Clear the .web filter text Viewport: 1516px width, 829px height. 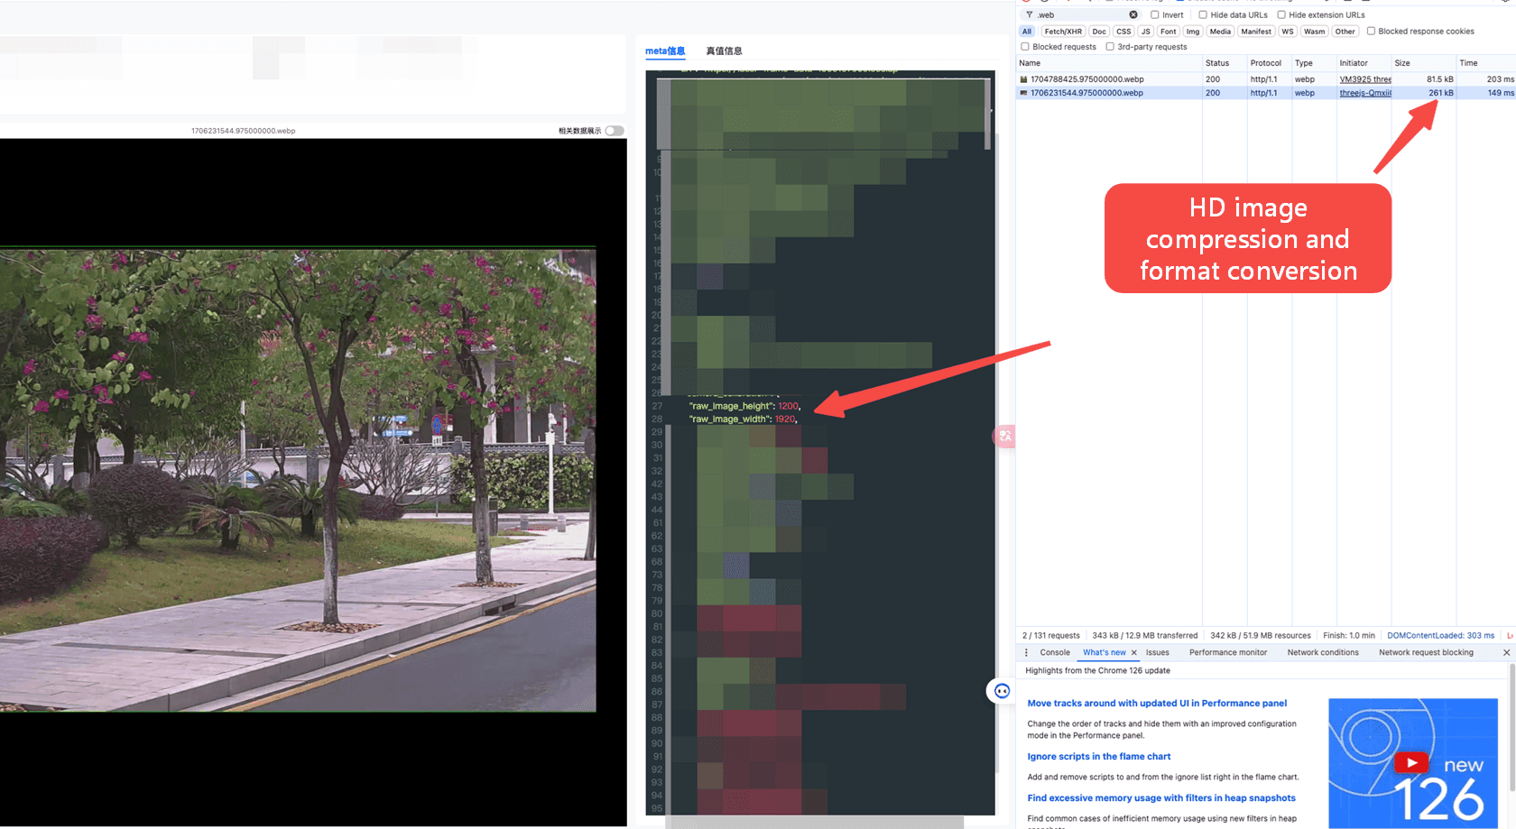1133,15
